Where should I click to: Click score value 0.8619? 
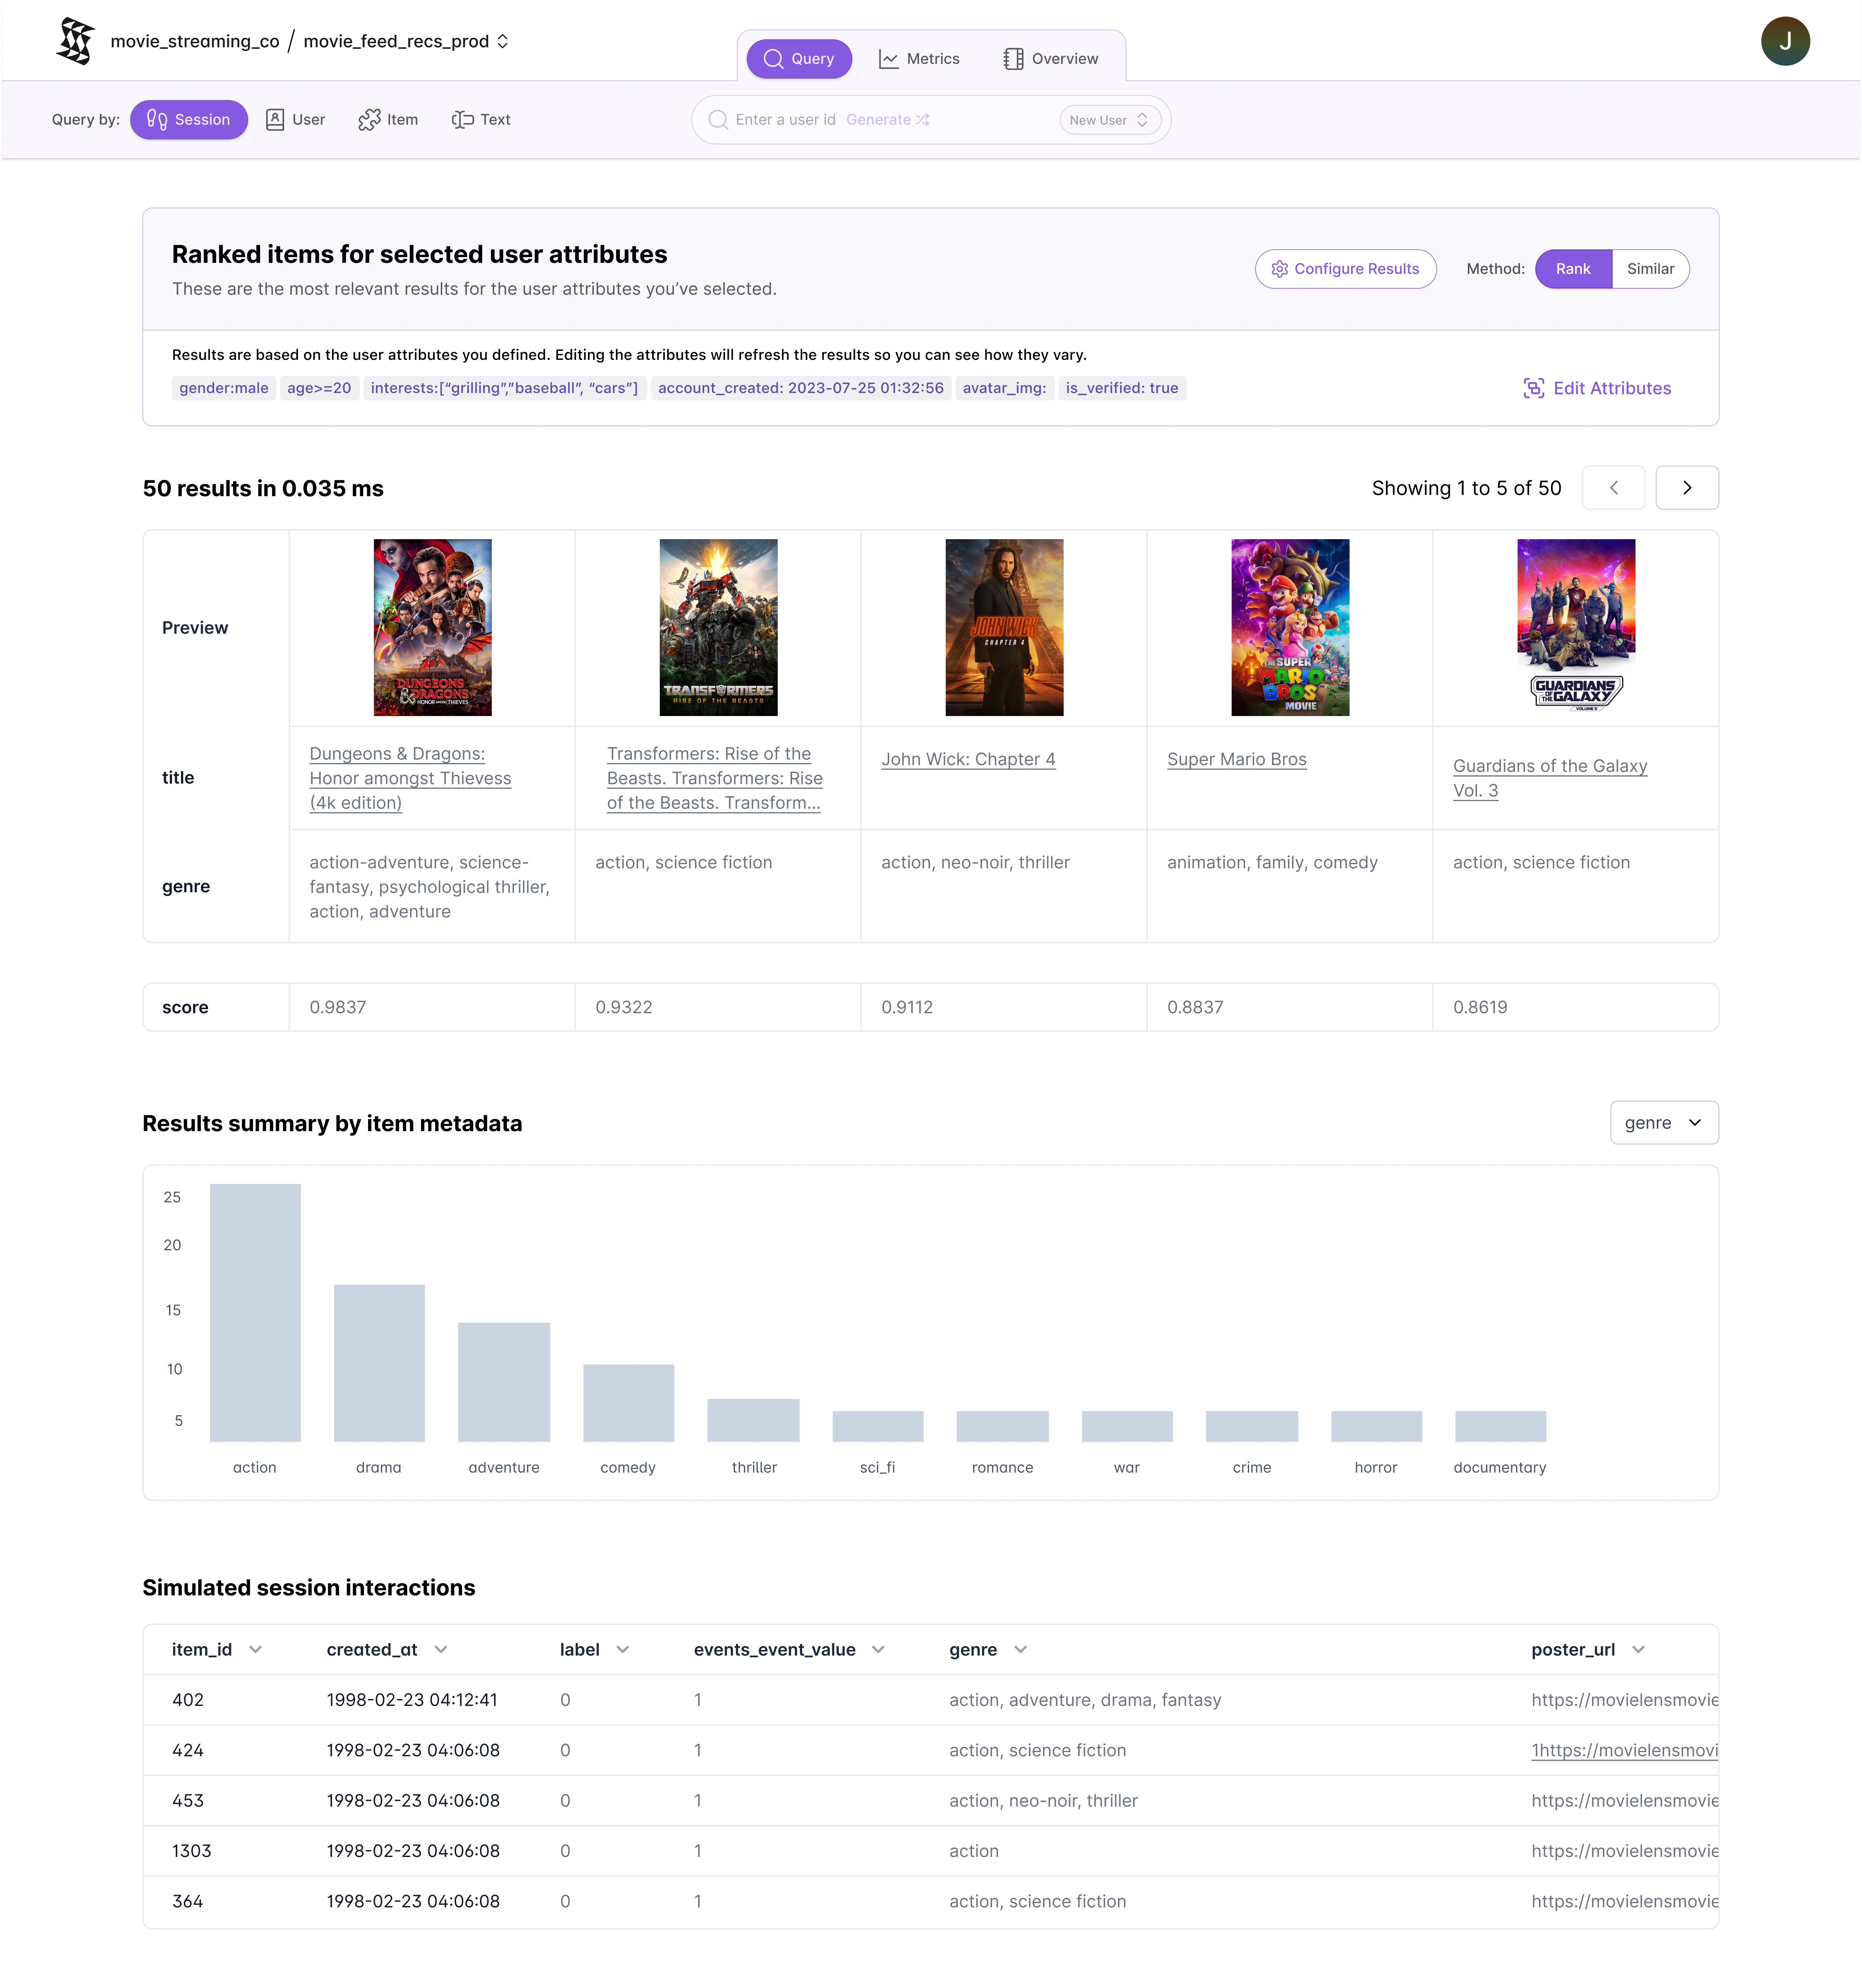click(x=1480, y=1007)
